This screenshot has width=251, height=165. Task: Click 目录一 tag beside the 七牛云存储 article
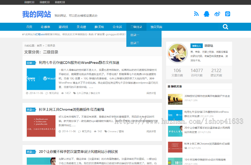(31, 63)
